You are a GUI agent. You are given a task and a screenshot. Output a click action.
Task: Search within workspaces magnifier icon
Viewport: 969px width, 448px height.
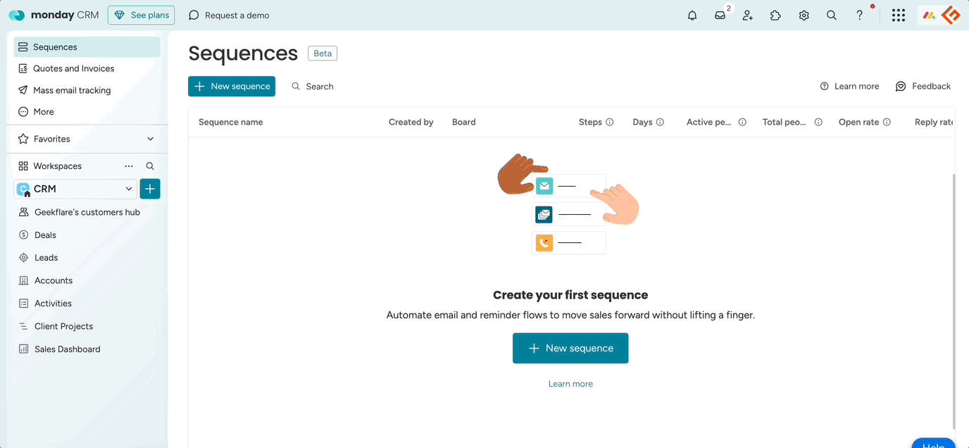pos(150,166)
